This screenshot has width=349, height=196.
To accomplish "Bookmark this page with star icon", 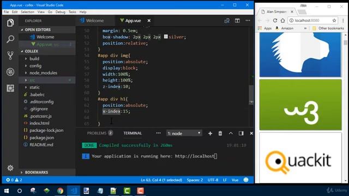I will [334, 21].
